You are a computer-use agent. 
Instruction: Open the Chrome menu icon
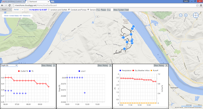[201, 6]
